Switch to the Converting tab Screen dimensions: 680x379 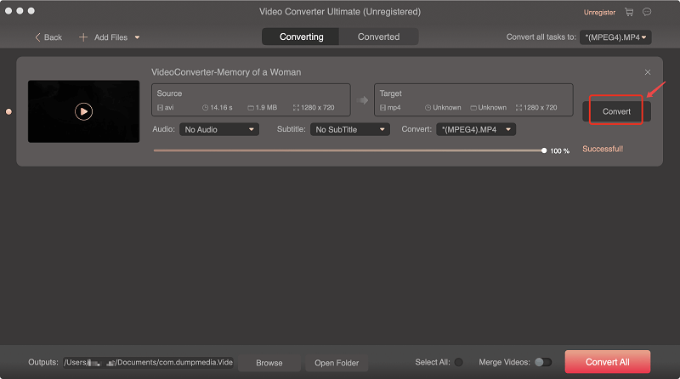(x=301, y=37)
